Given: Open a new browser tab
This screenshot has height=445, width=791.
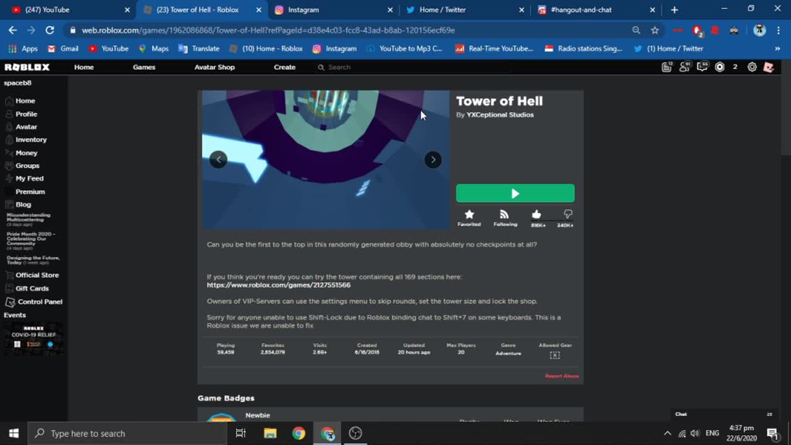Looking at the screenshot, I should [674, 10].
